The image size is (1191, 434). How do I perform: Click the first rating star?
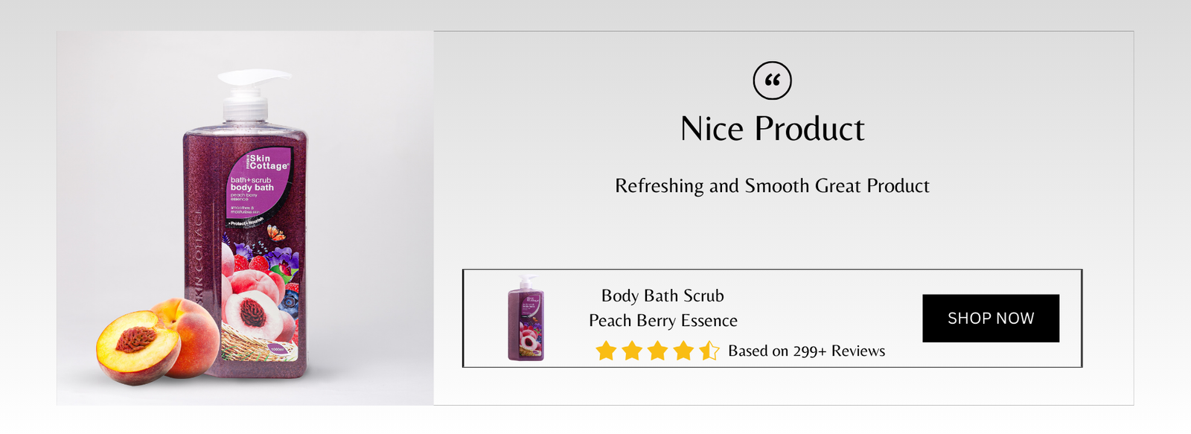(x=607, y=351)
